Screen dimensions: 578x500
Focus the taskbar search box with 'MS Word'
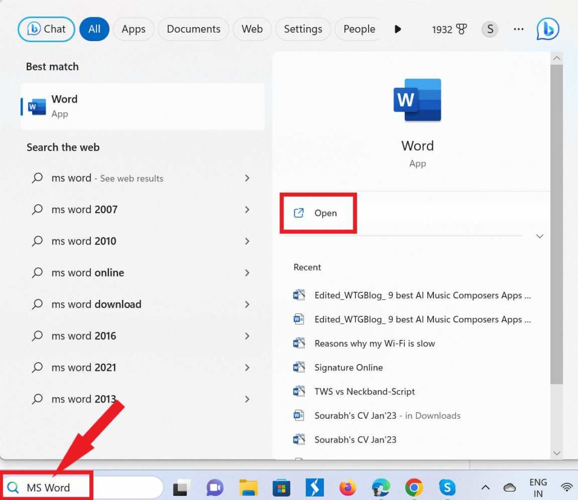coord(84,488)
